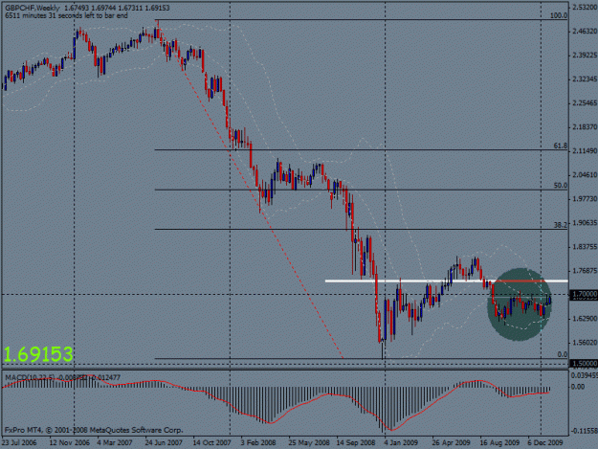Click the 2.32345 price on the scale
Viewport: 598px width, 449px height.
(x=585, y=79)
